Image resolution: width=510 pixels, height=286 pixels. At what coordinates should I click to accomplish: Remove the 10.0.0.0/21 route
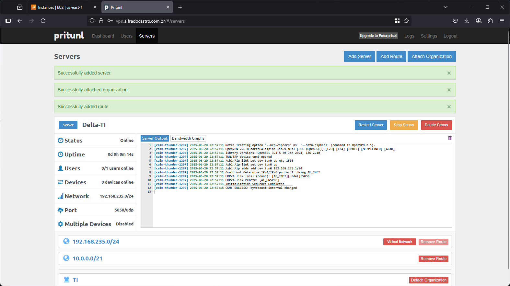(434, 259)
